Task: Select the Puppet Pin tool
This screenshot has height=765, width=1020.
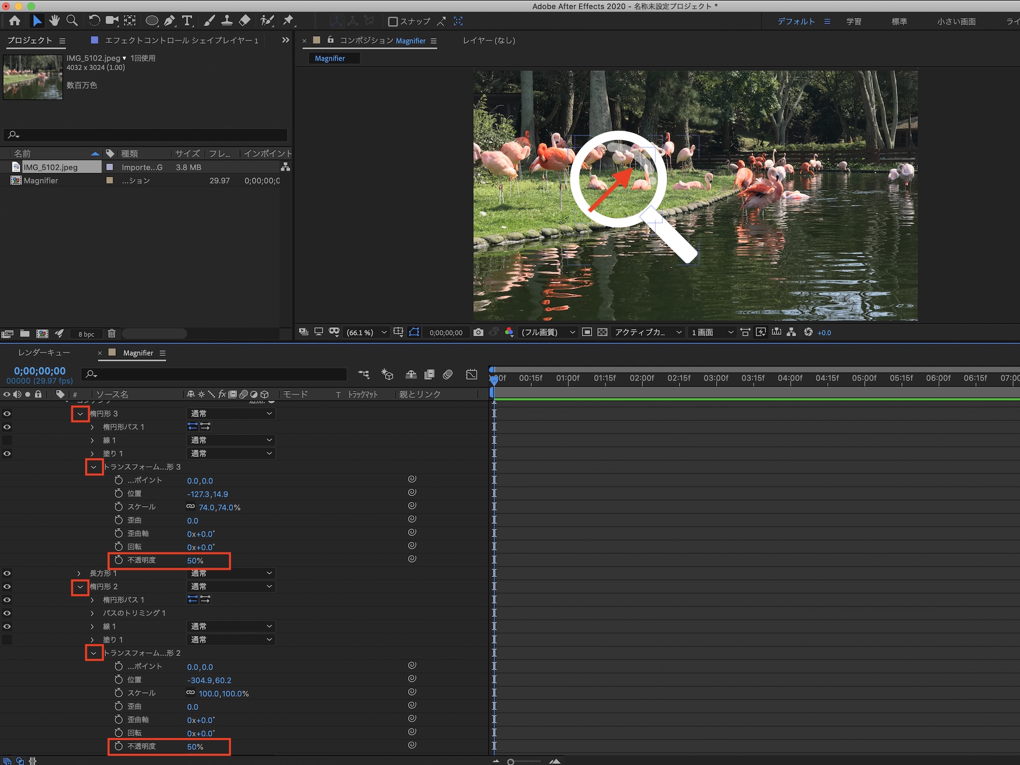Action: 289,20
